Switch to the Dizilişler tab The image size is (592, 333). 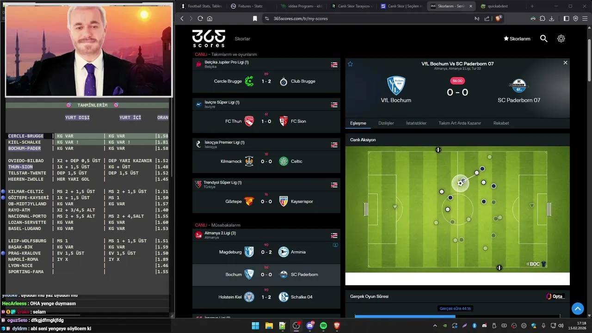[x=386, y=123]
